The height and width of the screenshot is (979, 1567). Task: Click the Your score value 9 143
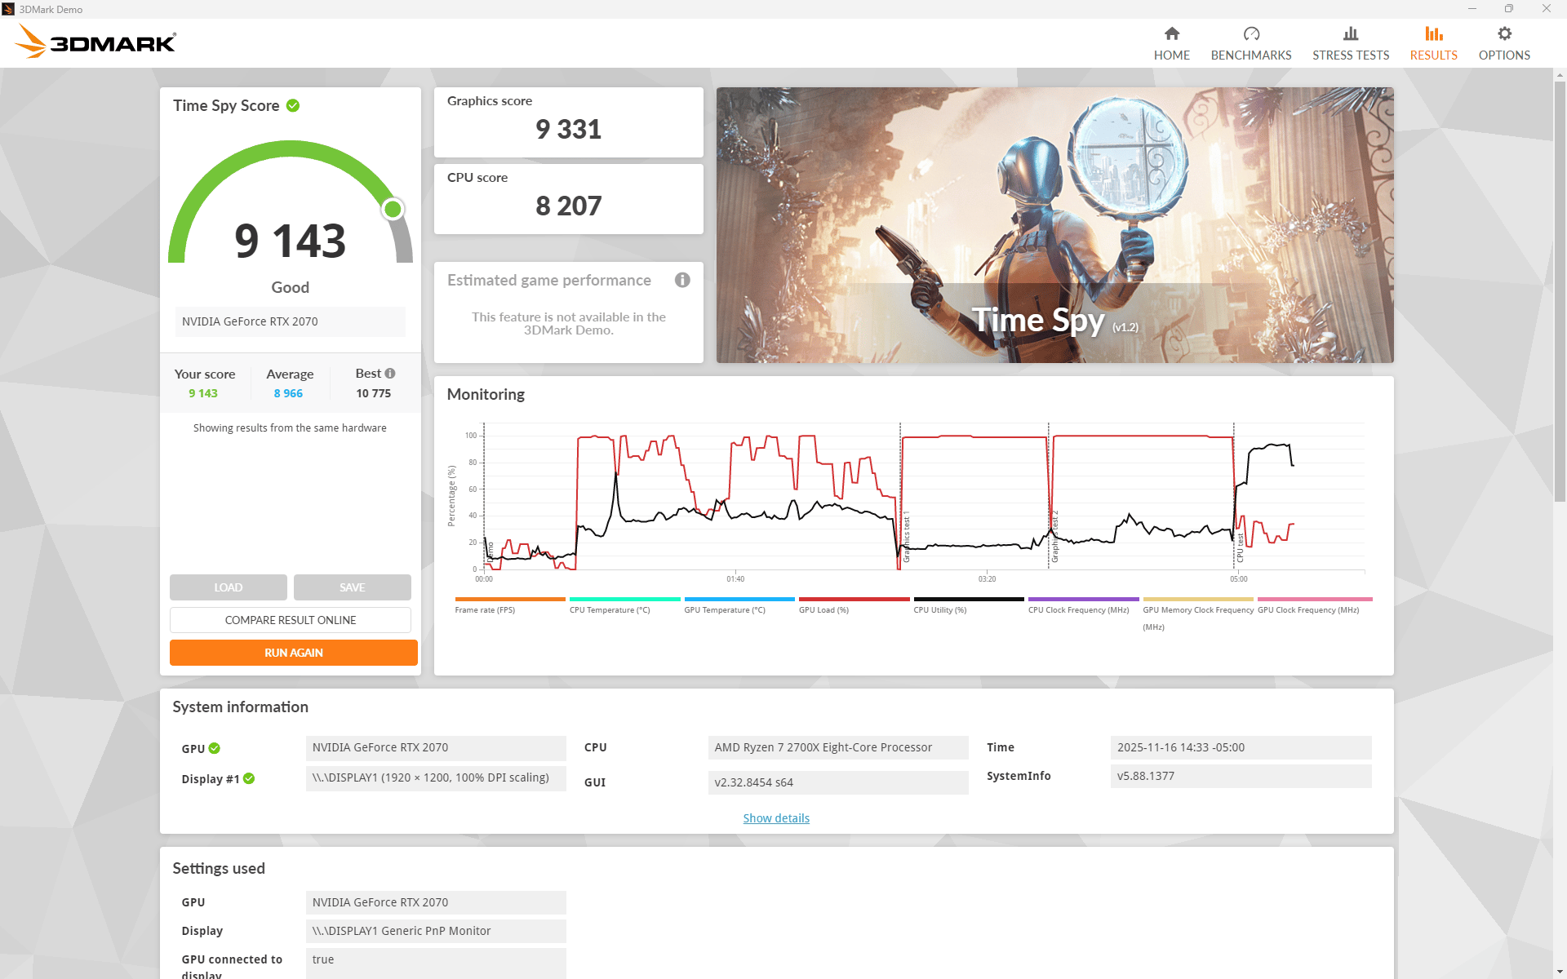tap(203, 393)
